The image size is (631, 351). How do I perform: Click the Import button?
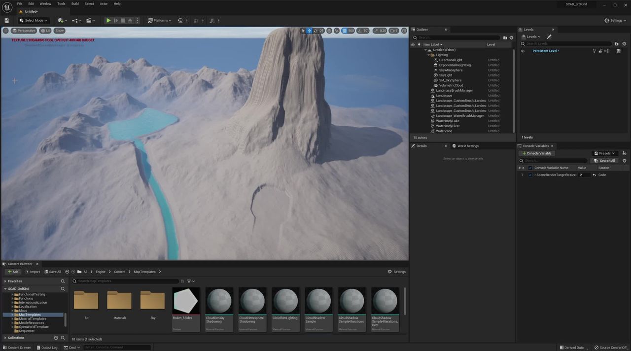point(32,272)
